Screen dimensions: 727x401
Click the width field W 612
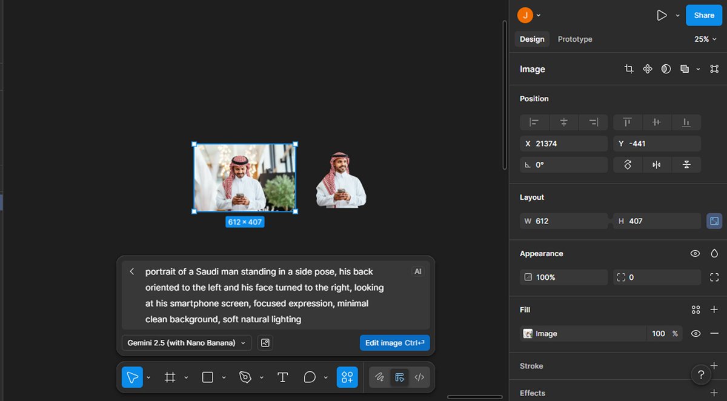[x=563, y=221]
